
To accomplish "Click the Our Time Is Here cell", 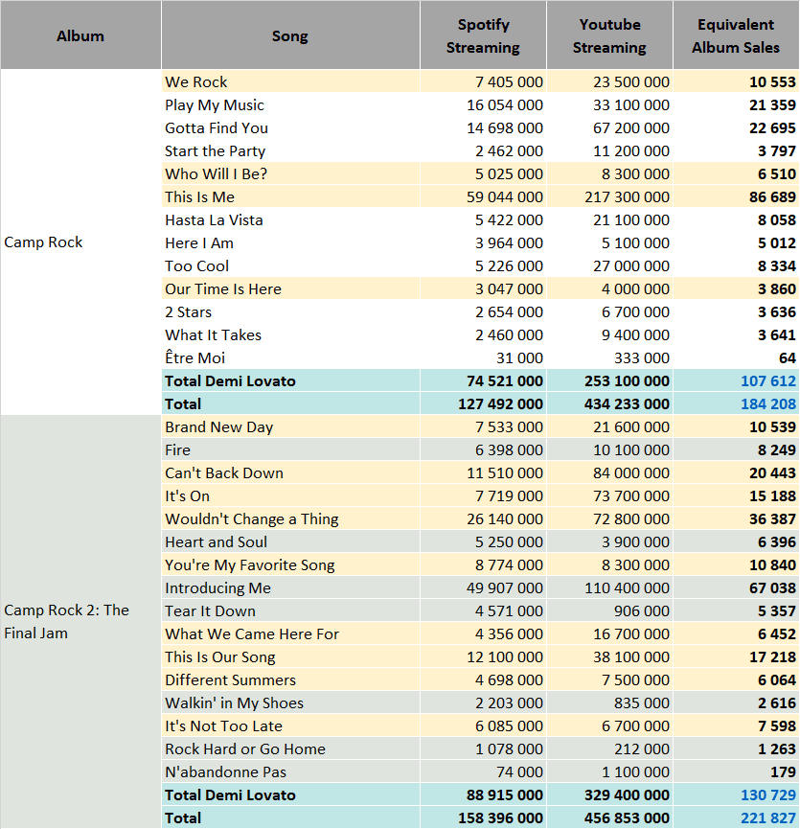I will [x=290, y=288].
